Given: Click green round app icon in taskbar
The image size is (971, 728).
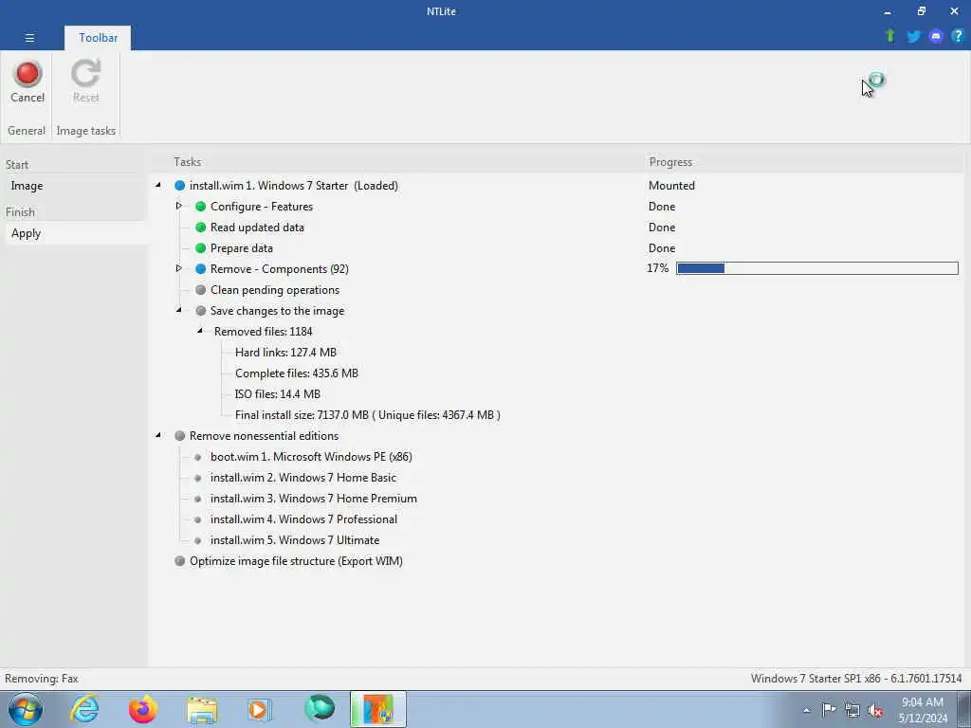Looking at the screenshot, I should pos(320,708).
